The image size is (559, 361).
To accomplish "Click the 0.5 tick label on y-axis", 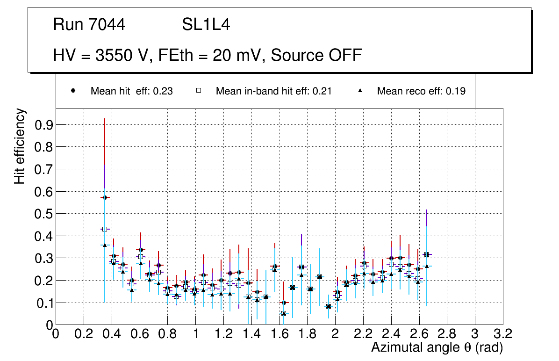I will [42, 214].
